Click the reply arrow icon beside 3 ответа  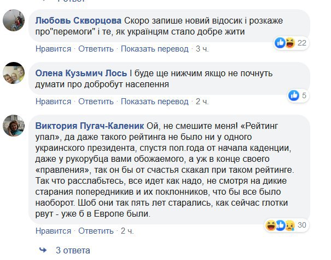point(43,250)
